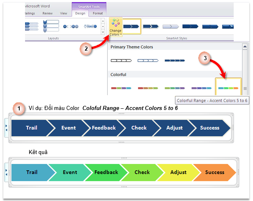
Task: Open the Change Colors dropdown
Action: pos(115,28)
